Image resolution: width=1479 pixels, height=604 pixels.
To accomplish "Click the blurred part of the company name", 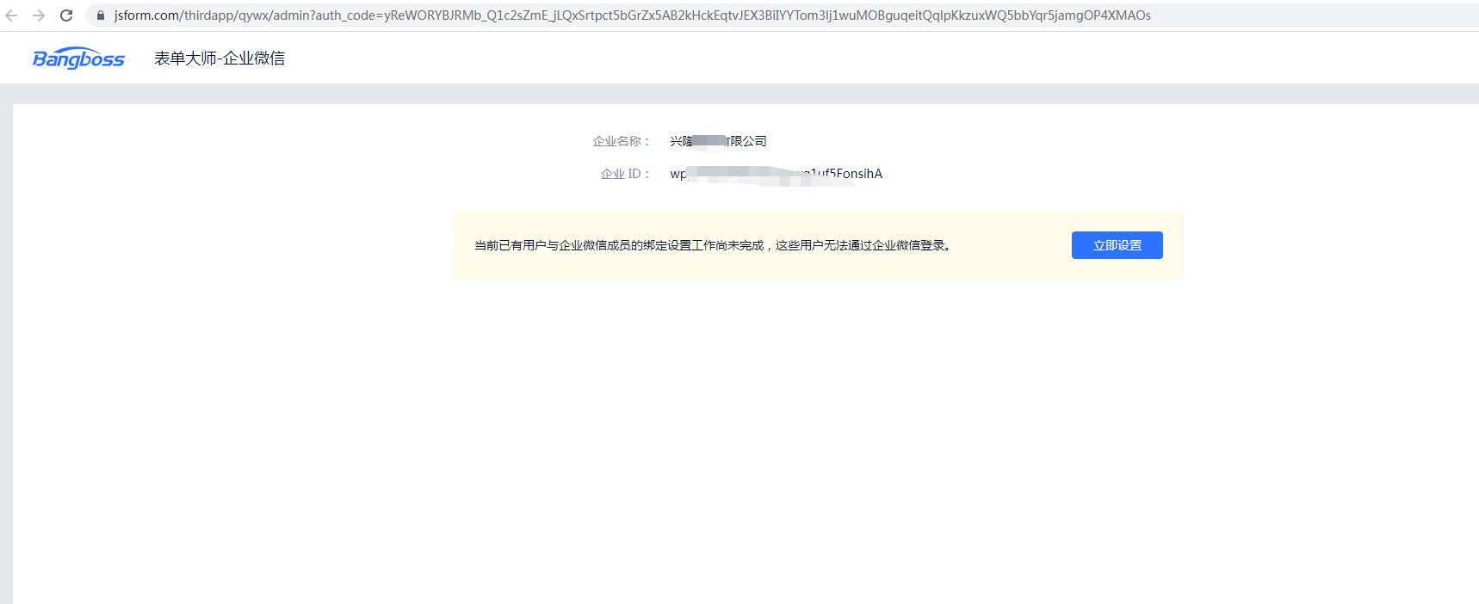I will tap(710, 141).
